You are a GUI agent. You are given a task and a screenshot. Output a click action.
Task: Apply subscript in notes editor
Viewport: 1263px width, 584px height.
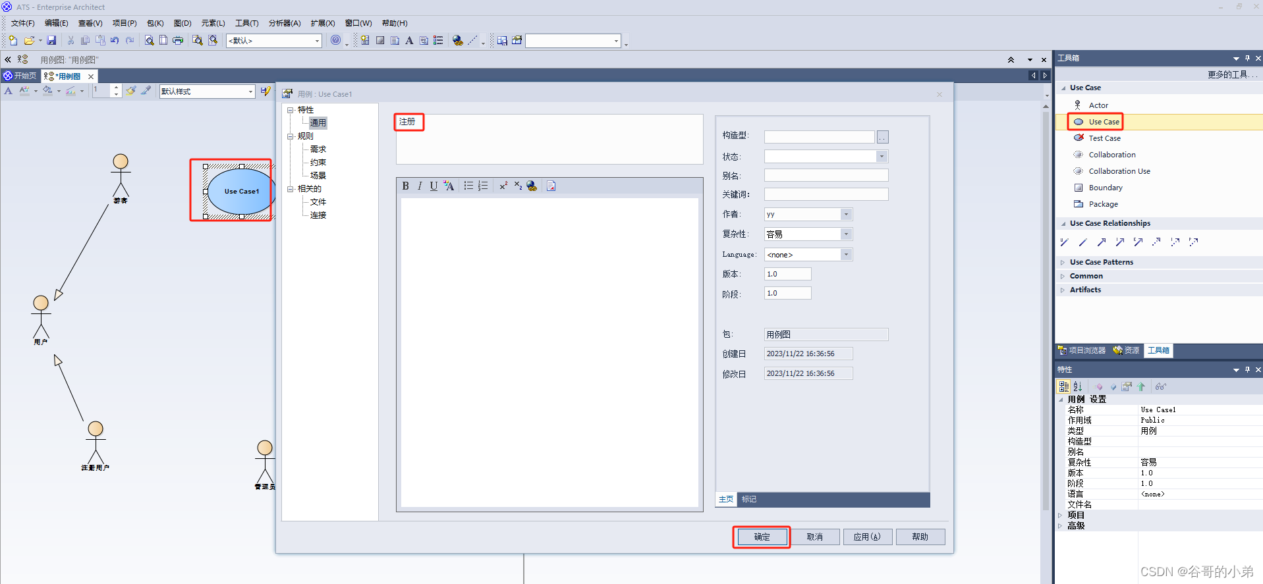coord(518,186)
